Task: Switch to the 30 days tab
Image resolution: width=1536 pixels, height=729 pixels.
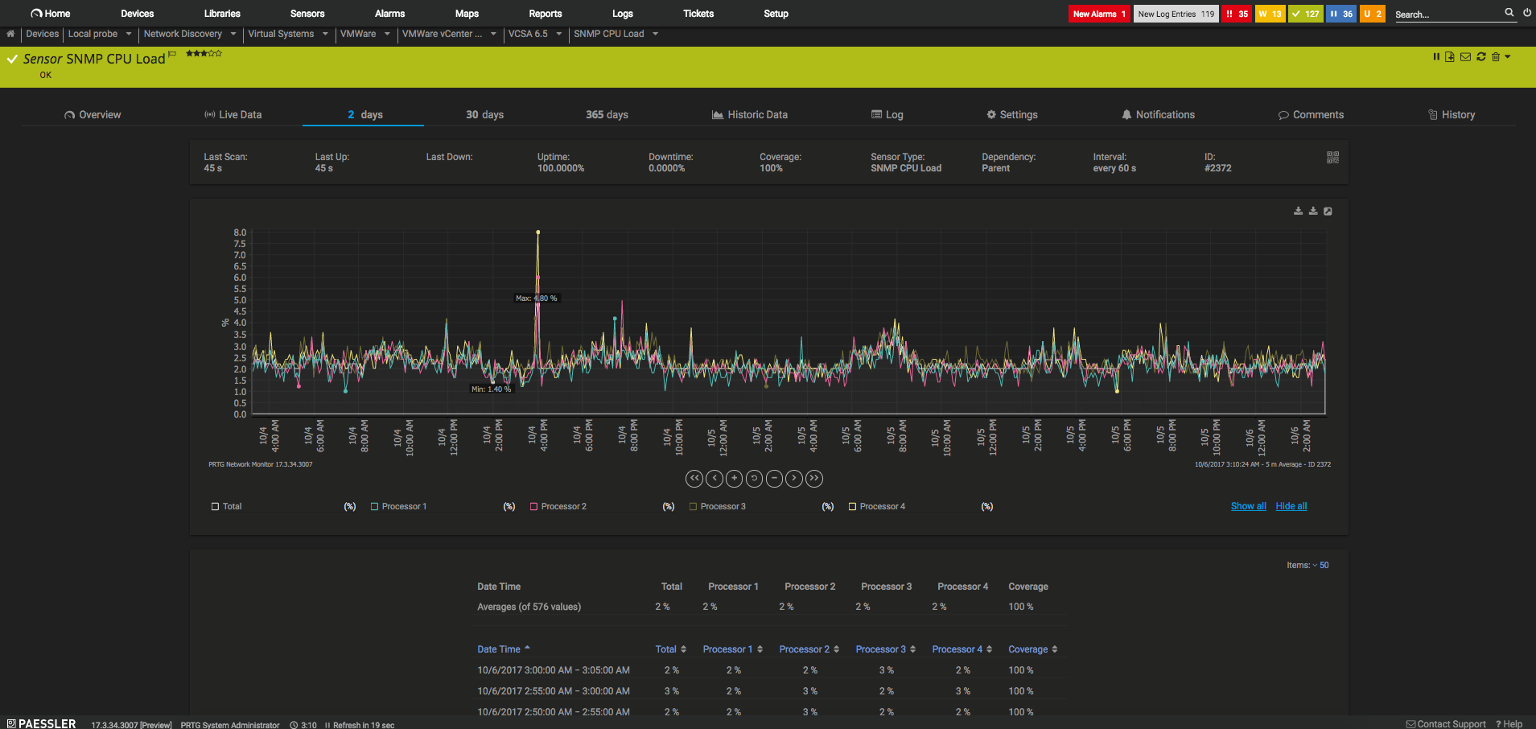Action: tap(484, 114)
